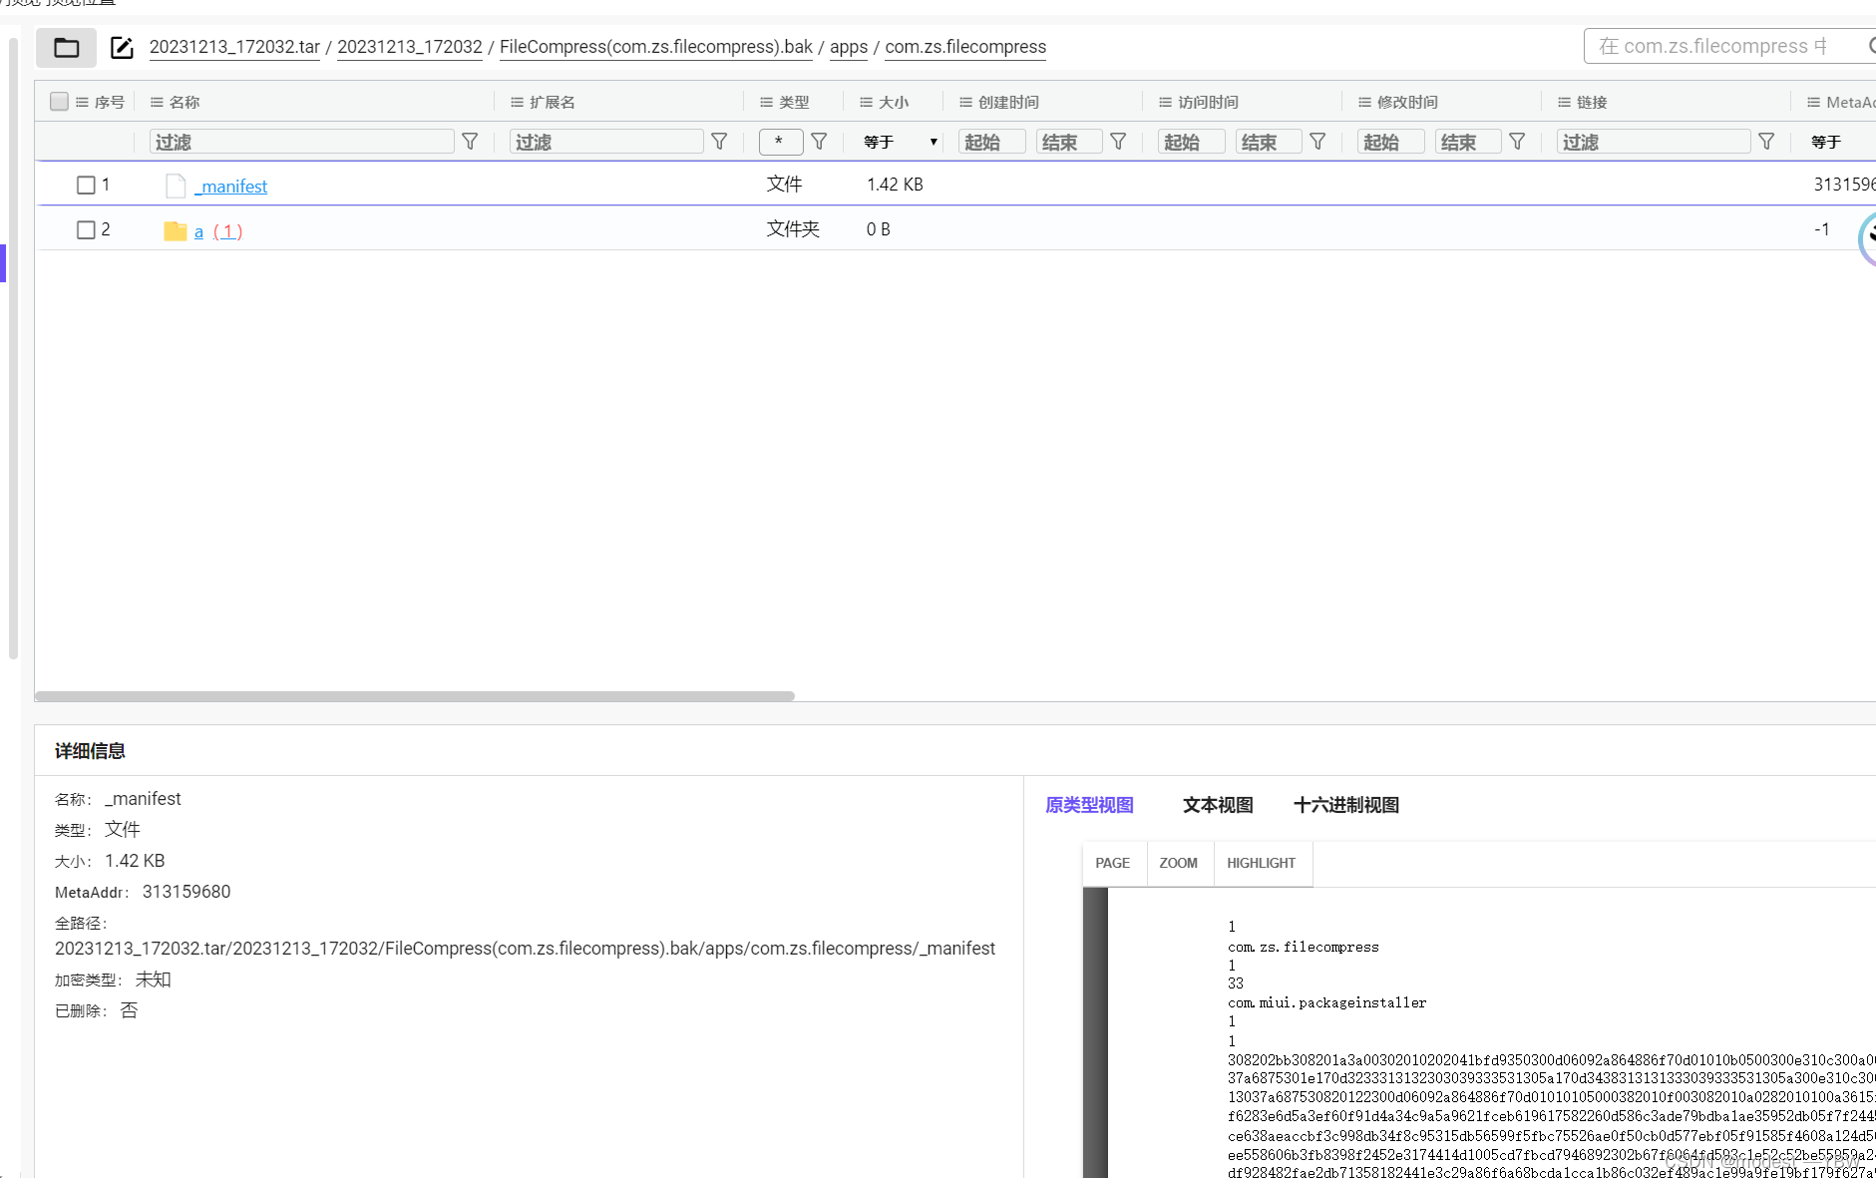1876x1178 pixels.
Task: Click access time 结束 input
Action: point(1269,142)
